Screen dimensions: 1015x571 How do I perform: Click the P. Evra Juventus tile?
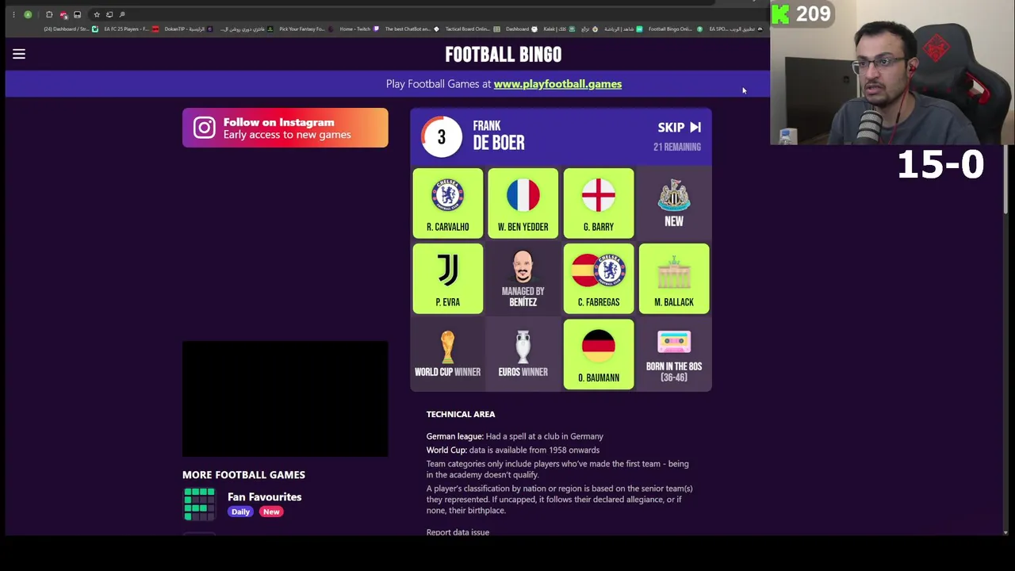[447, 278]
